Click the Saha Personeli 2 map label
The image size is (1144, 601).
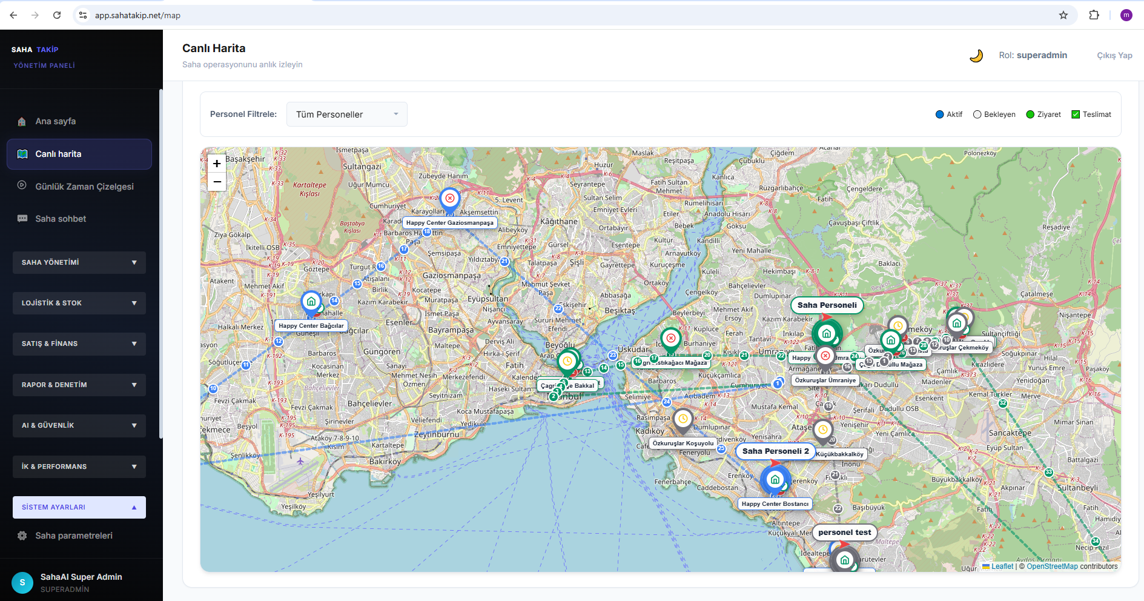775,451
